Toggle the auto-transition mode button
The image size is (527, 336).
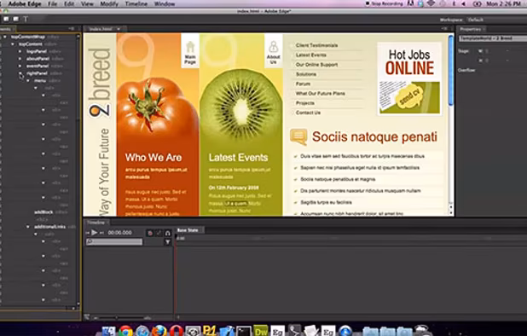(159, 233)
